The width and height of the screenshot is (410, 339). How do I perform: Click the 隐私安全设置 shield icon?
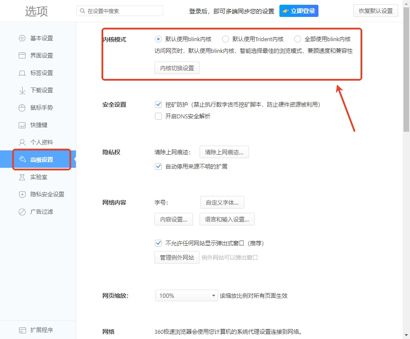pos(22,194)
